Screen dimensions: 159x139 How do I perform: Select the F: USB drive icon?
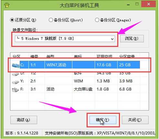click(x=16, y=90)
